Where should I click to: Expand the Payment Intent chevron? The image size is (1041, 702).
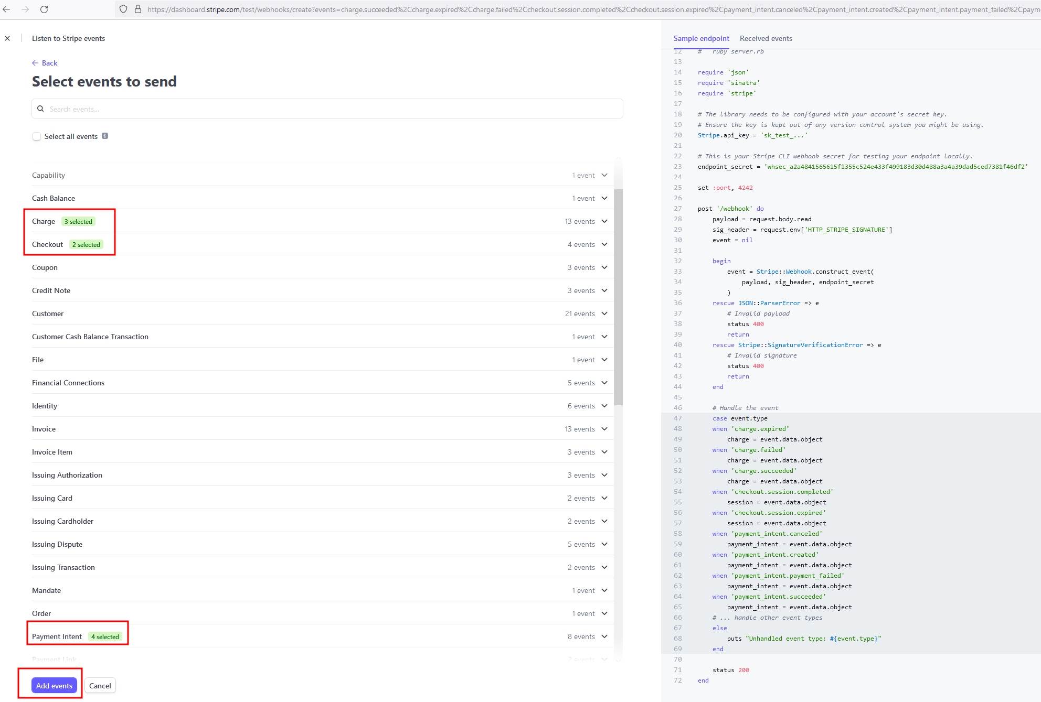(x=604, y=636)
